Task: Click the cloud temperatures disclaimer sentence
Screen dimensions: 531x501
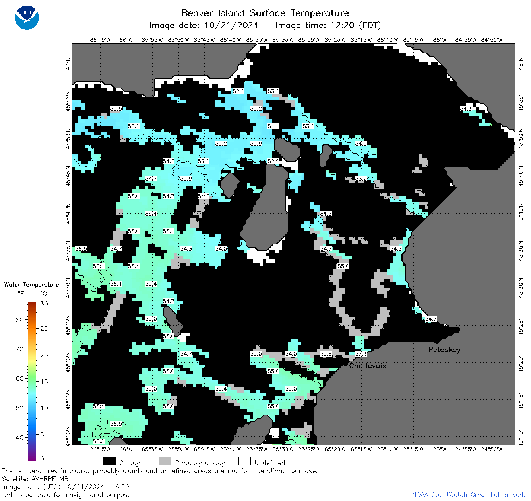Action: pyautogui.click(x=160, y=471)
